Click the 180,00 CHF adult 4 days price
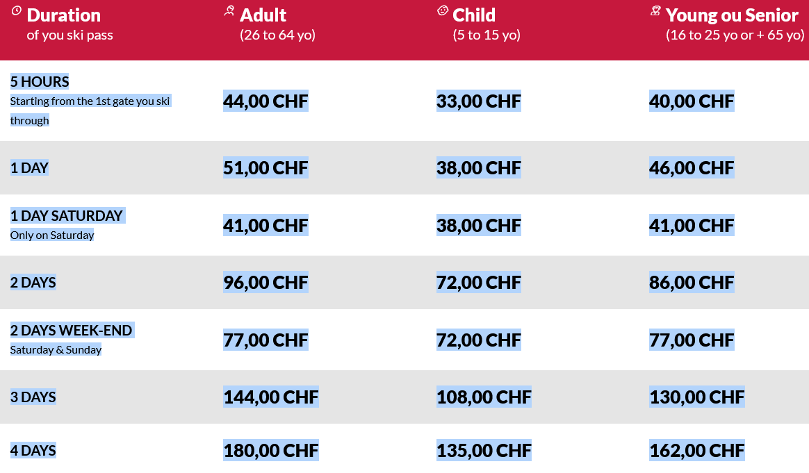Screen dimensions: 809x473 (x=270, y=451)
